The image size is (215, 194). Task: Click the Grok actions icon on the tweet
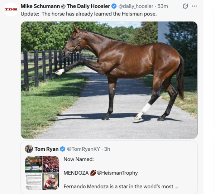(x=185, y=6)
